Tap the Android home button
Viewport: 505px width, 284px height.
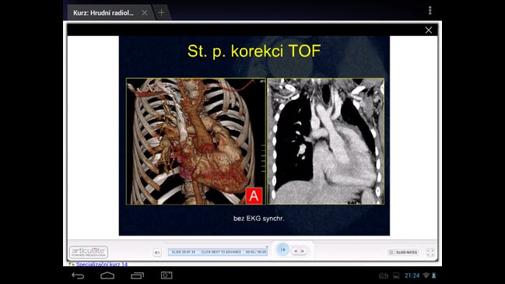[107, 275]
